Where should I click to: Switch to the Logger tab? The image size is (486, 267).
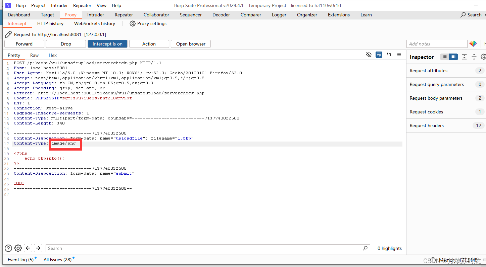tap(279, 15)
